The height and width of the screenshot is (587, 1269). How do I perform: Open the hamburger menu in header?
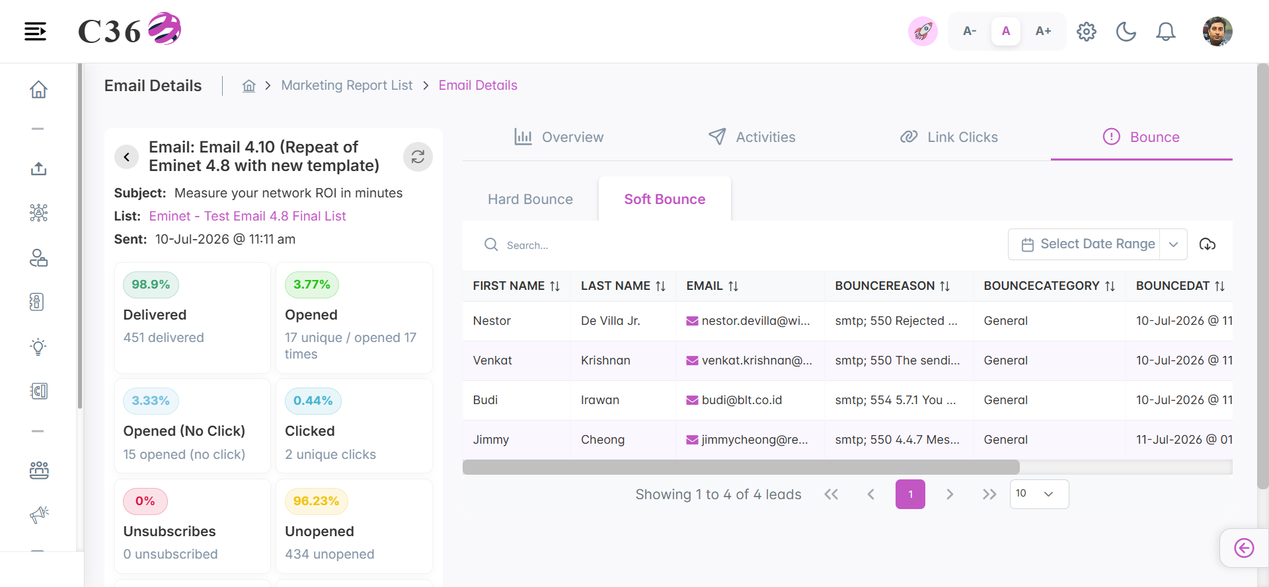(x=35, y=31)
